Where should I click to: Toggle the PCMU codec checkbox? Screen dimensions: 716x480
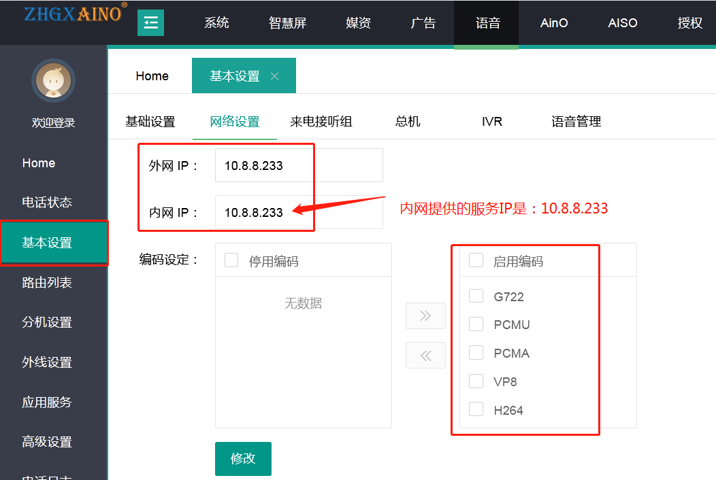click(x=476, y=324)
